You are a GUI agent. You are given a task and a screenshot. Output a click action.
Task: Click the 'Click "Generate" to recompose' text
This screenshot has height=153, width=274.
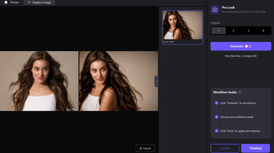coord(237,103)
